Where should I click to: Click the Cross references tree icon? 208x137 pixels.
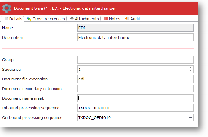pos(29,19)
